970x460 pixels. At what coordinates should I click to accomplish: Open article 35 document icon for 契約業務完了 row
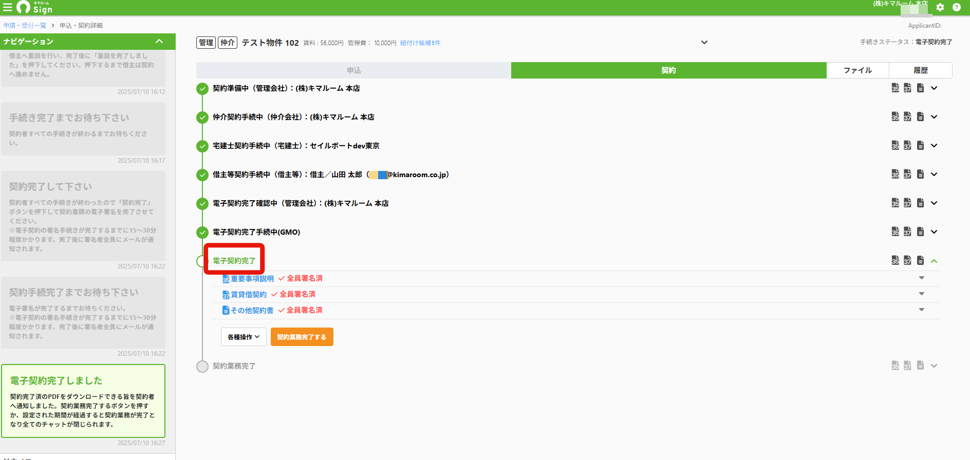click(896, 365)
